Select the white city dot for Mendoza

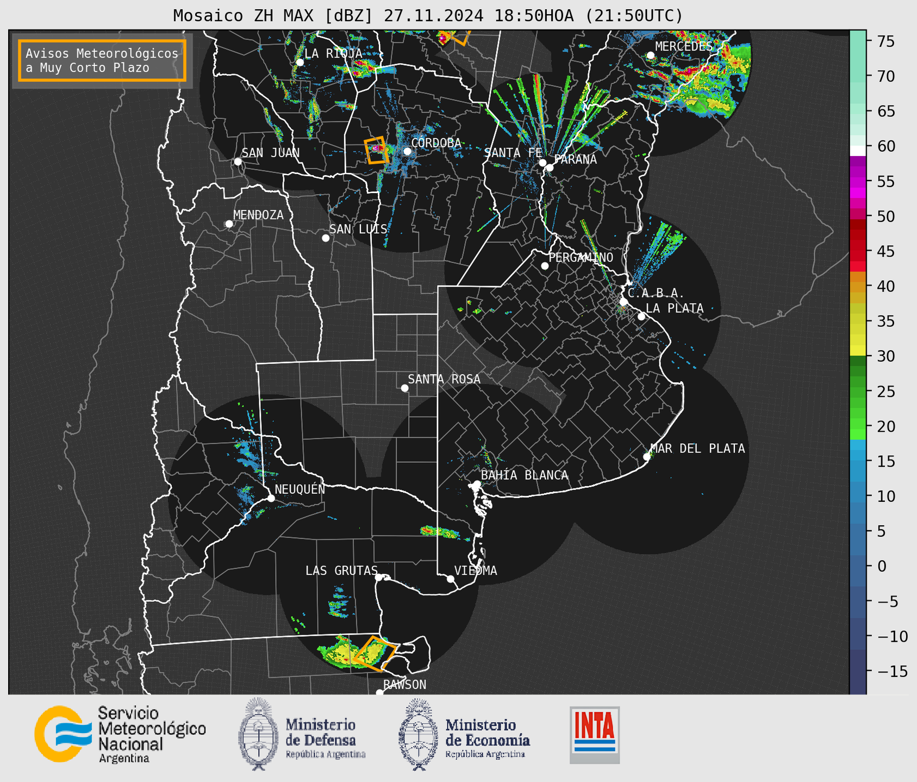coord(229,224)
